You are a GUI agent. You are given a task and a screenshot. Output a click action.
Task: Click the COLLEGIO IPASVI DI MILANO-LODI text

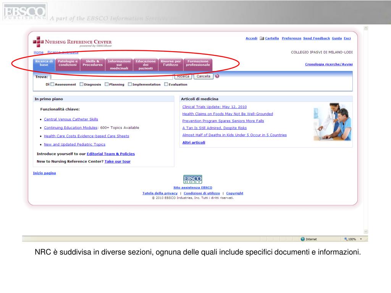click(x=322, y=52)
